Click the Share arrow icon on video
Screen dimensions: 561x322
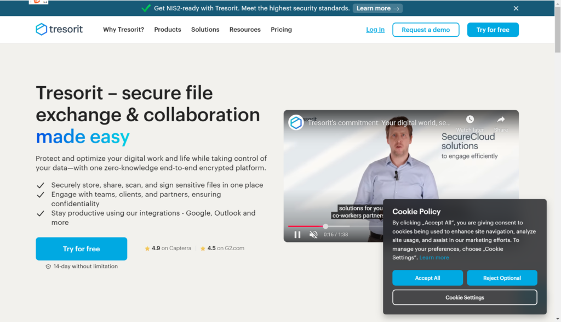tap(501, 120)
